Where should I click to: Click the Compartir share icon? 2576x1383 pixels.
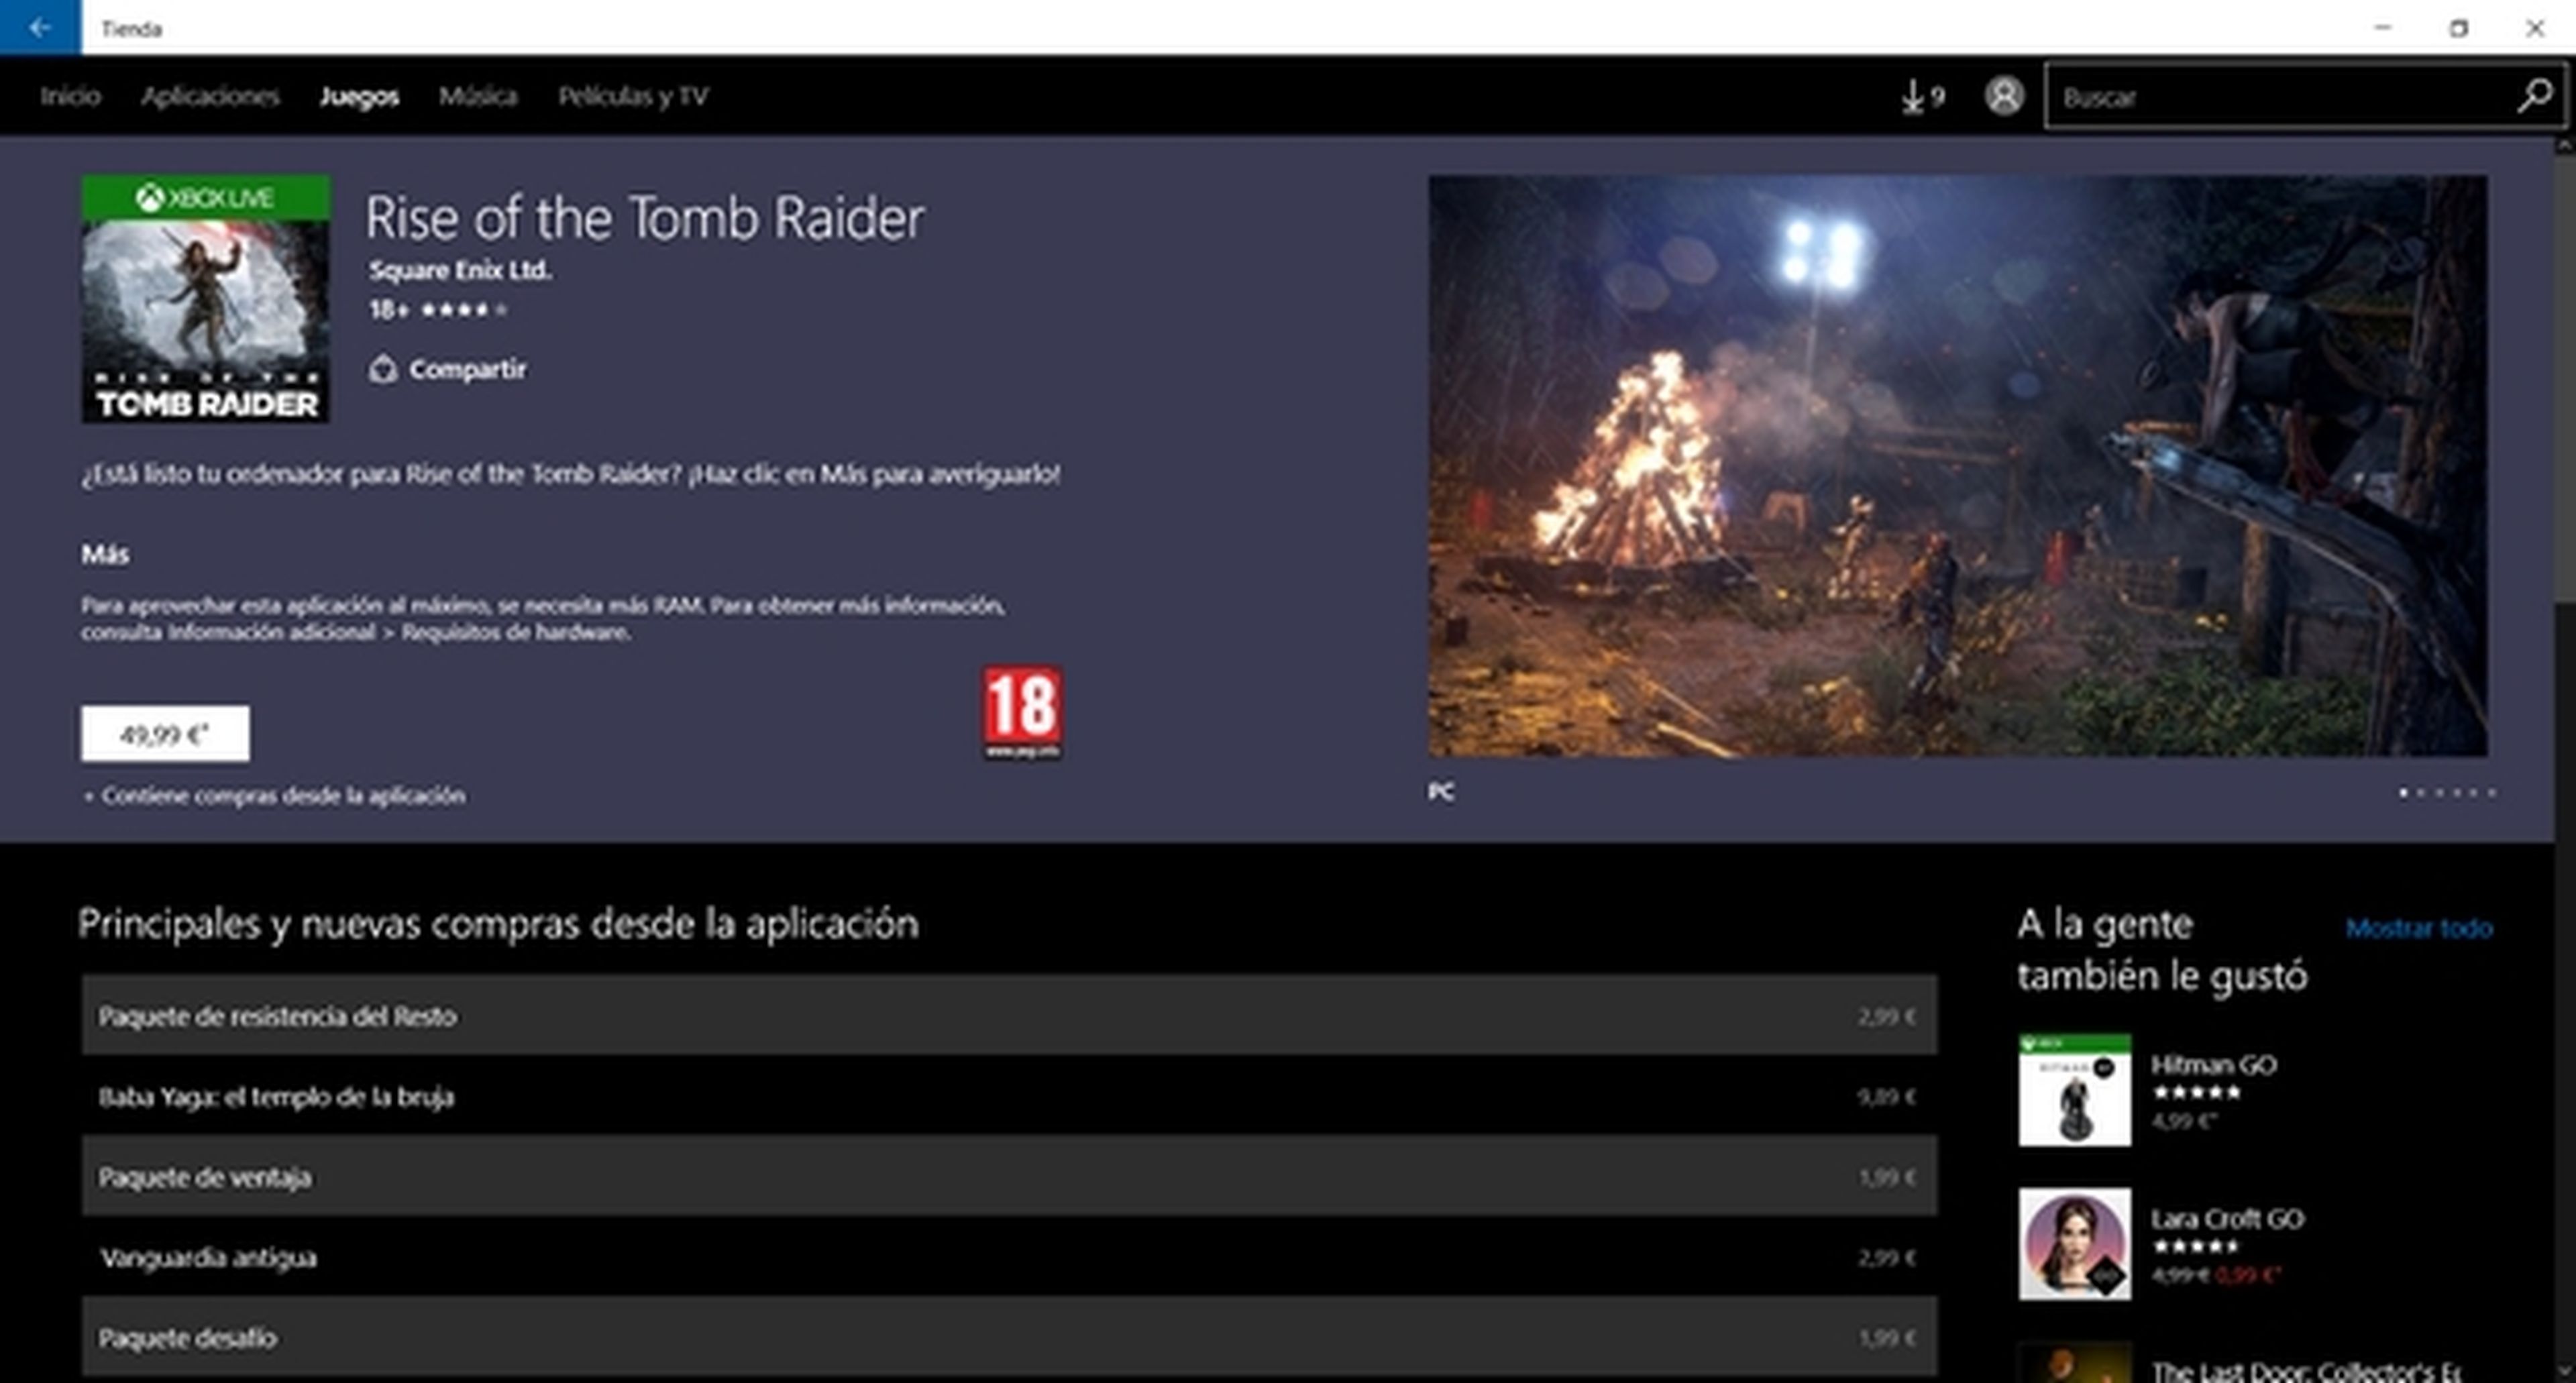(x=383, y=369)
